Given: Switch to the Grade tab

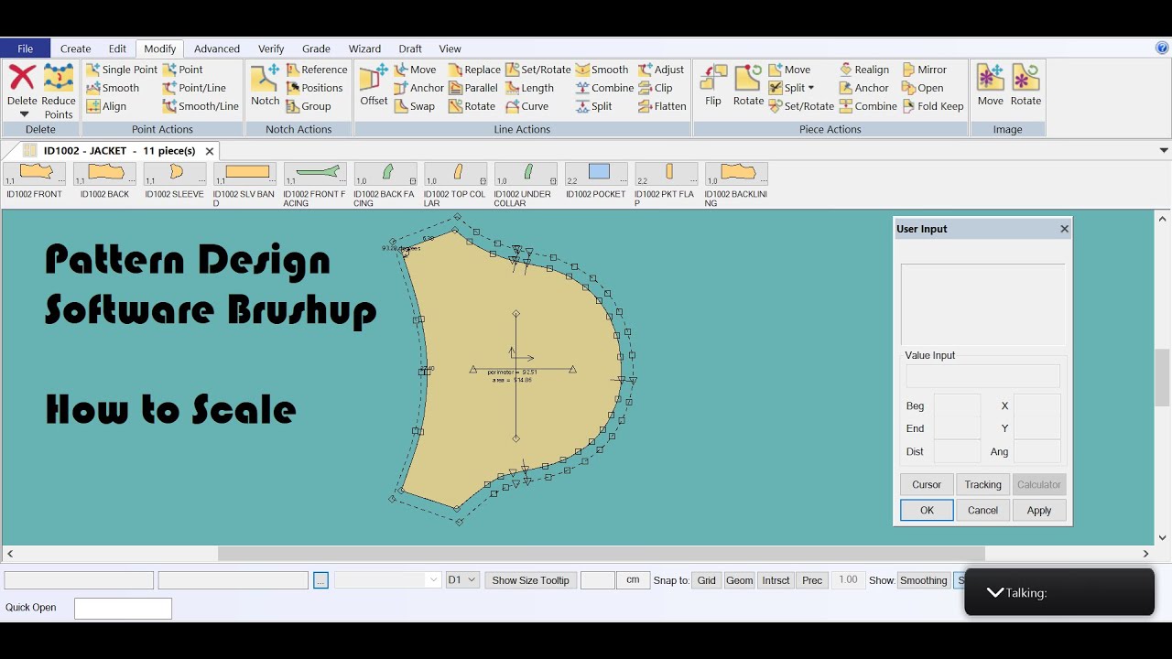Looking at the screenshot, I should click(x=316, y=49).
